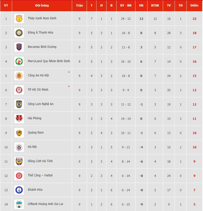This screenshot has height=211, width=203.
Task: Click the red asterisk beside Công An Hà Nội
Action: tap(69, 72)
